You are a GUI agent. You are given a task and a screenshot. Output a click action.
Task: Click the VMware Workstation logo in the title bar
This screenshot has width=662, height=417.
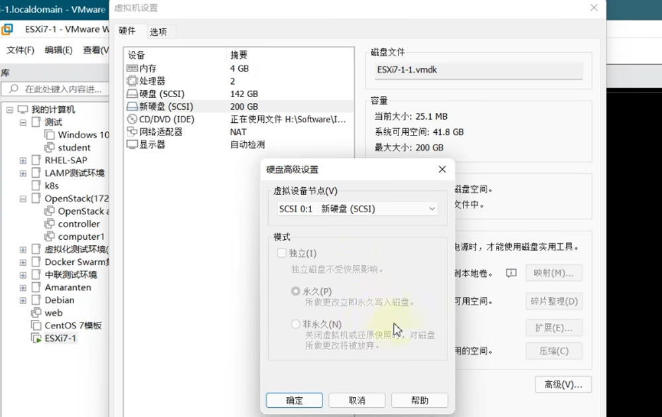click(x=7, y=29)
